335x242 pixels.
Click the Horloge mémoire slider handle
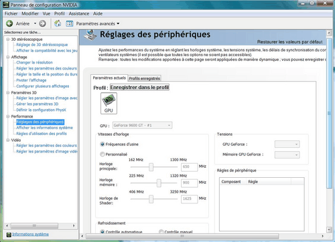(x=159, y=183)
